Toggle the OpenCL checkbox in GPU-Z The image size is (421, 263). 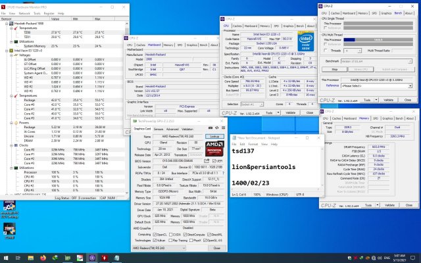[x=153, y=235]
